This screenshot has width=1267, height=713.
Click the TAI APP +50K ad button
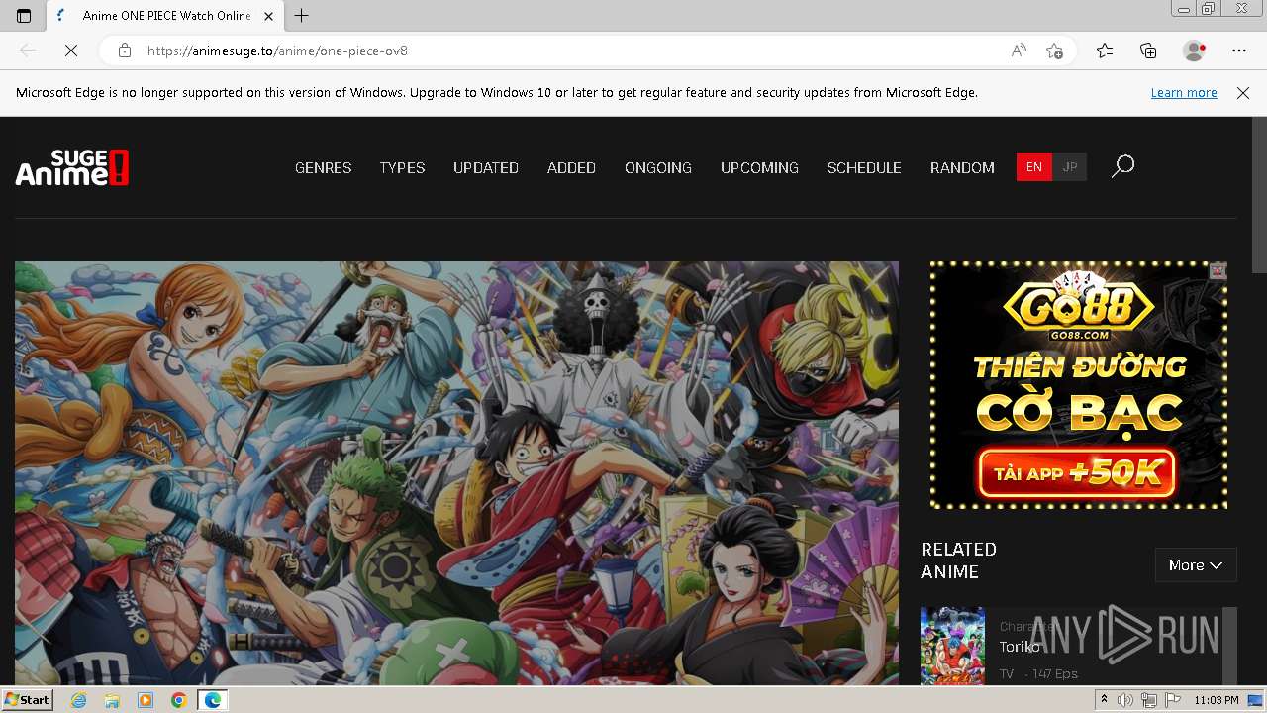[1077, 473]
